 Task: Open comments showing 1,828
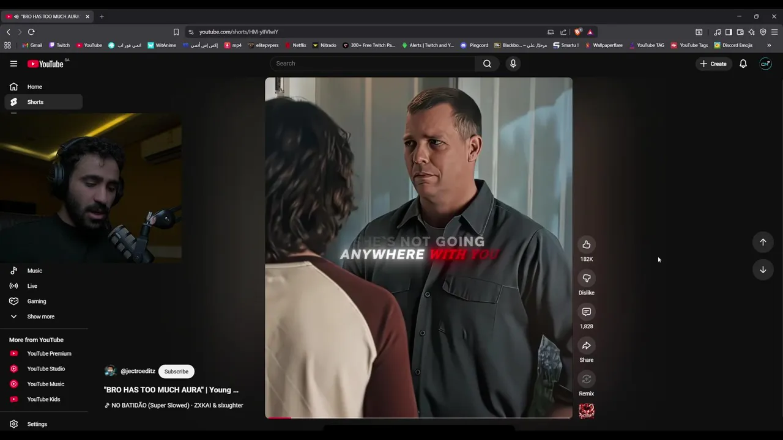586,312
